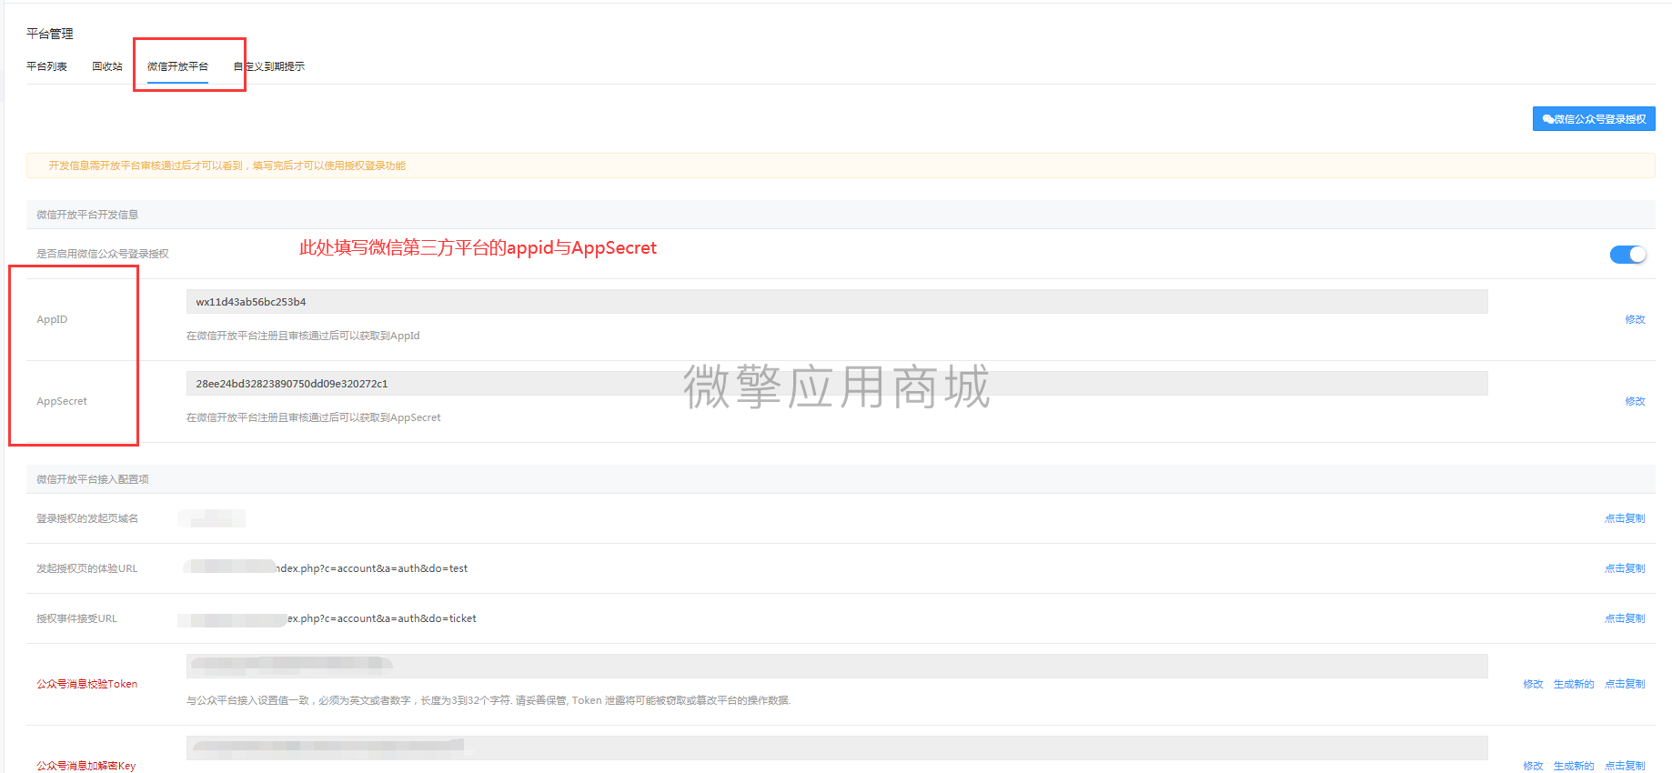Click the URL text ending in do=test

click(x=371, y=568)
